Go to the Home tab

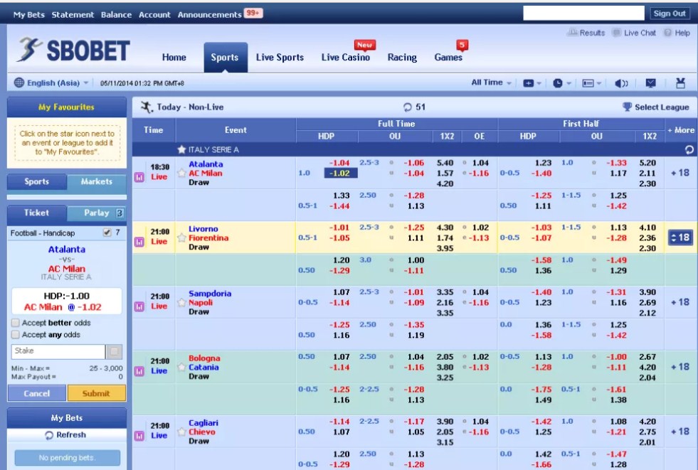174,58
